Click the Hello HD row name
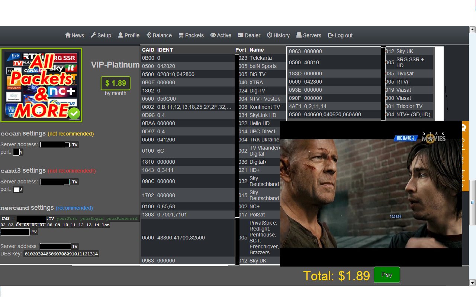 pyautogui.click(x=260, y=123)
